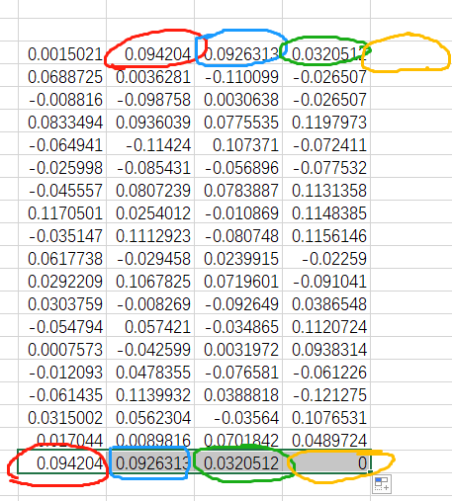Click the cell with value 0.1197973

click(326, 121)
